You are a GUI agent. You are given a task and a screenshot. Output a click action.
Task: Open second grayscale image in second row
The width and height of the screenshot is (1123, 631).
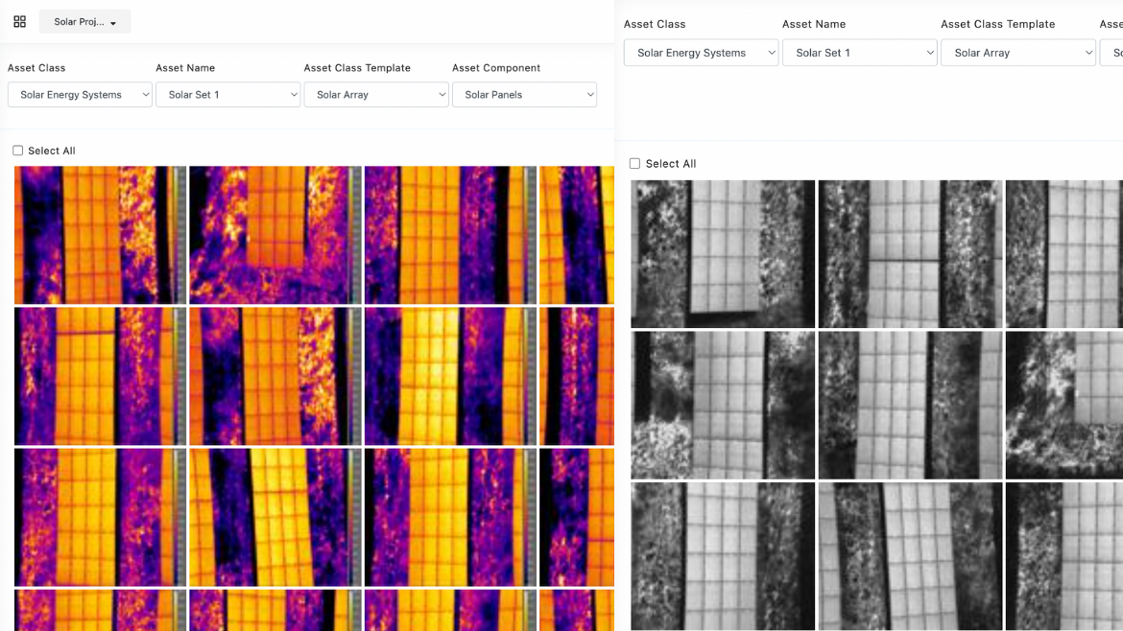910,405
